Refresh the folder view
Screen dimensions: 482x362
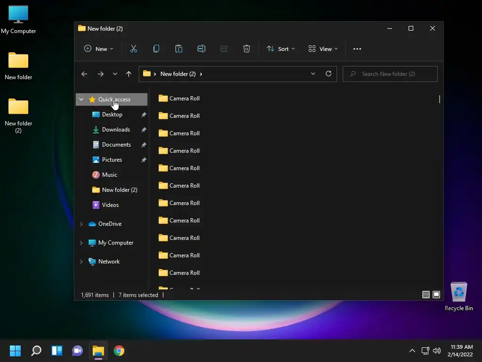point(328,74)
